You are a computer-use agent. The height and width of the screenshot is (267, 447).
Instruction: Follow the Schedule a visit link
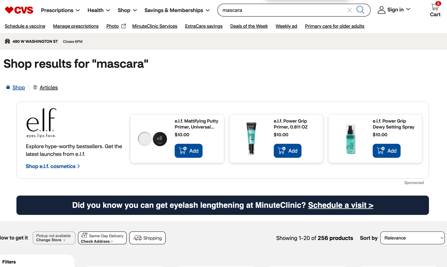click(341, 205)
